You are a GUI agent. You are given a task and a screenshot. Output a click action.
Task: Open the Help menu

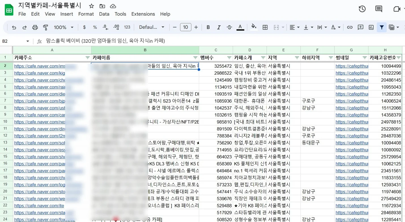165,14
